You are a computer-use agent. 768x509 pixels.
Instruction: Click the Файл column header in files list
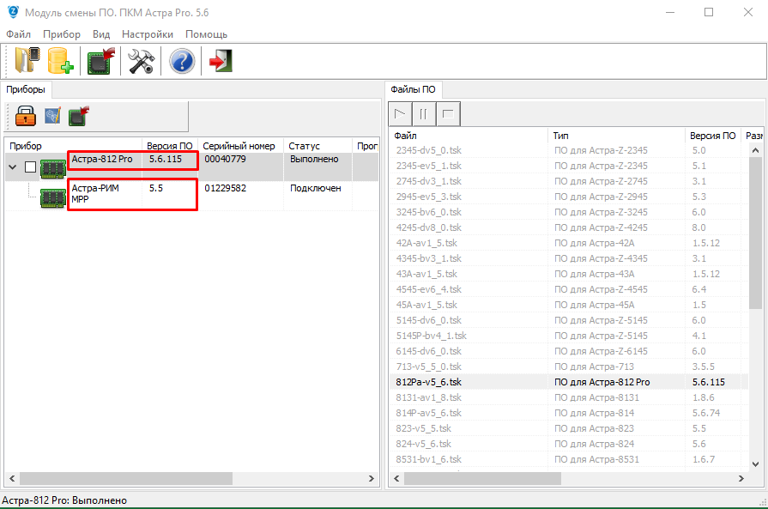click(469, 136)
